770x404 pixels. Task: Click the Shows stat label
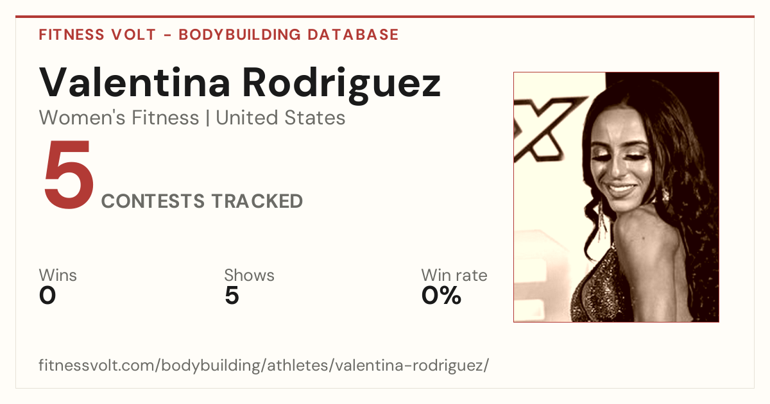[x=249, y=276]
